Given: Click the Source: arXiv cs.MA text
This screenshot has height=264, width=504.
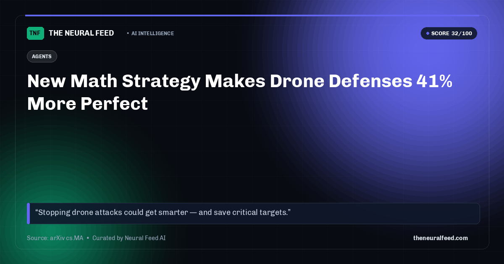Looking at the screenshot, I should click(x=55, y=238).
